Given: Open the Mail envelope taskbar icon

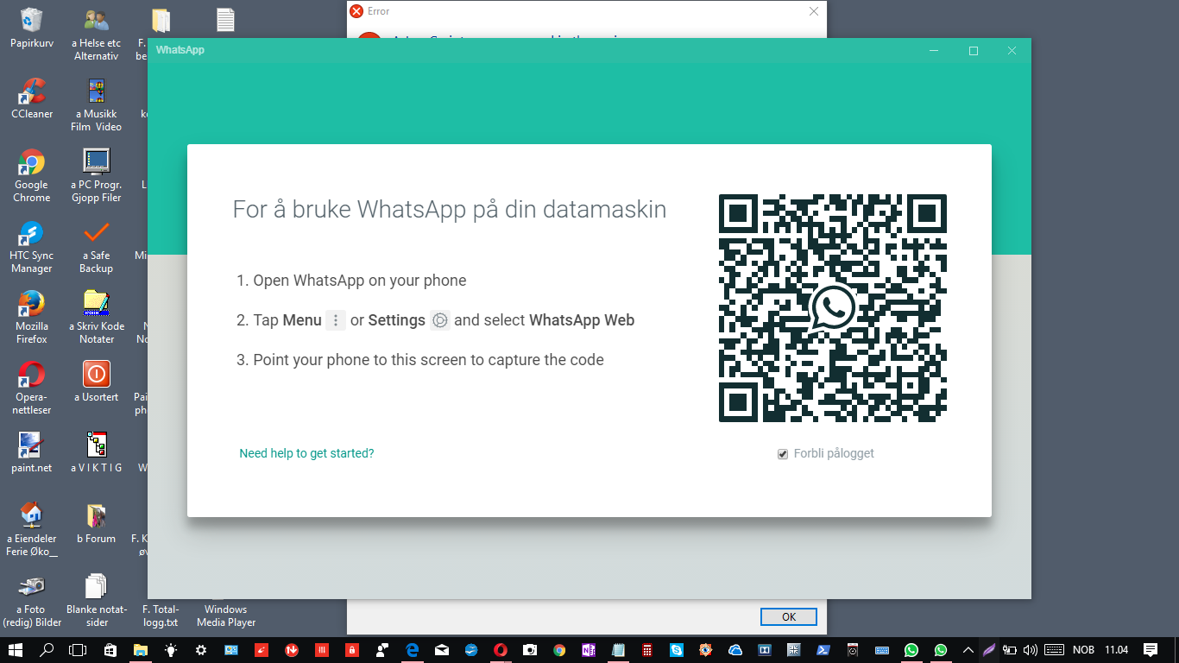Looking at the screenshot, I should coord(441,649).
